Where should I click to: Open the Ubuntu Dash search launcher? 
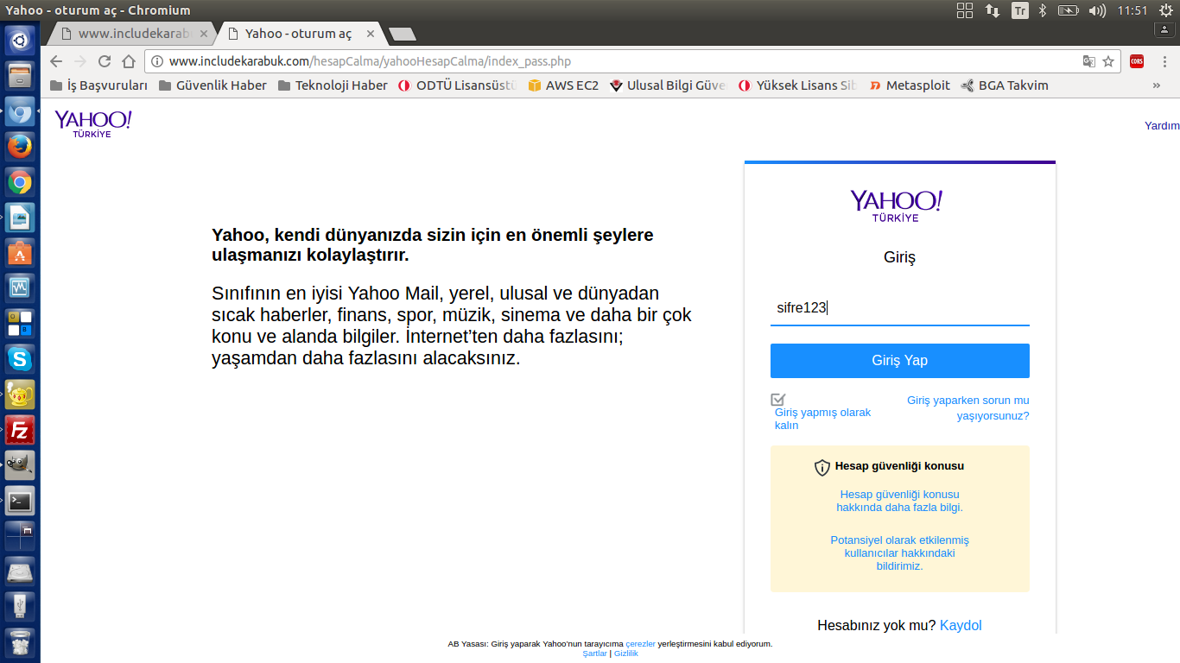[20, 40]
